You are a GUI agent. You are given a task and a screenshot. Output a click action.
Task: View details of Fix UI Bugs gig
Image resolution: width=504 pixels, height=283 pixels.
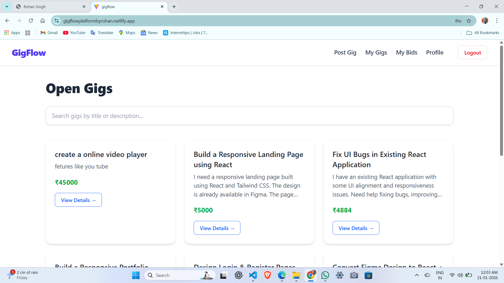click(x=356, y=228)
